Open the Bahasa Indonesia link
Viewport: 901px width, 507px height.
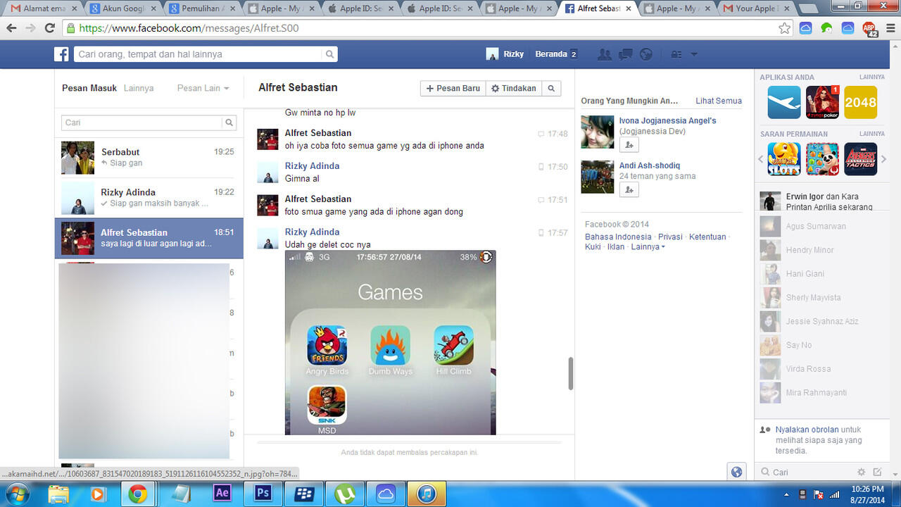pyautogui.click(x=618, y=237)
